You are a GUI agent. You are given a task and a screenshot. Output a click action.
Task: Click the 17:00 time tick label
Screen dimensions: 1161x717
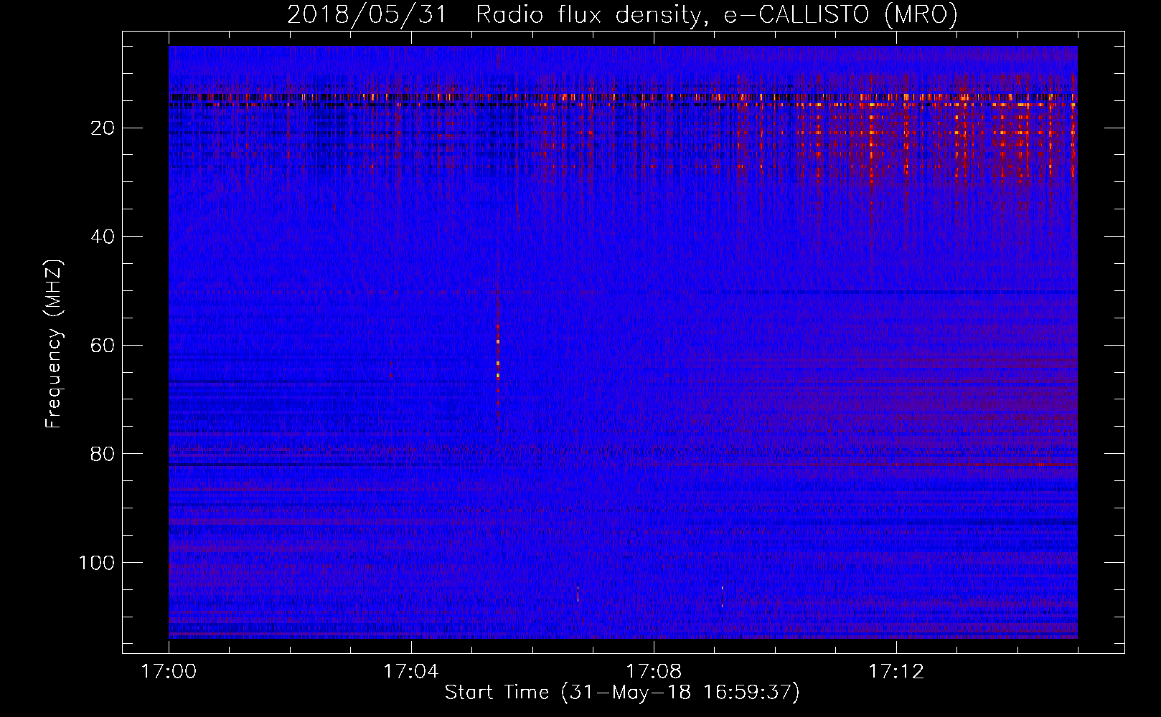pos(169,671)
